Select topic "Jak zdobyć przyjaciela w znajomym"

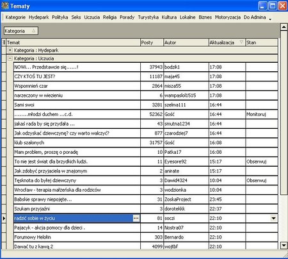77,171
